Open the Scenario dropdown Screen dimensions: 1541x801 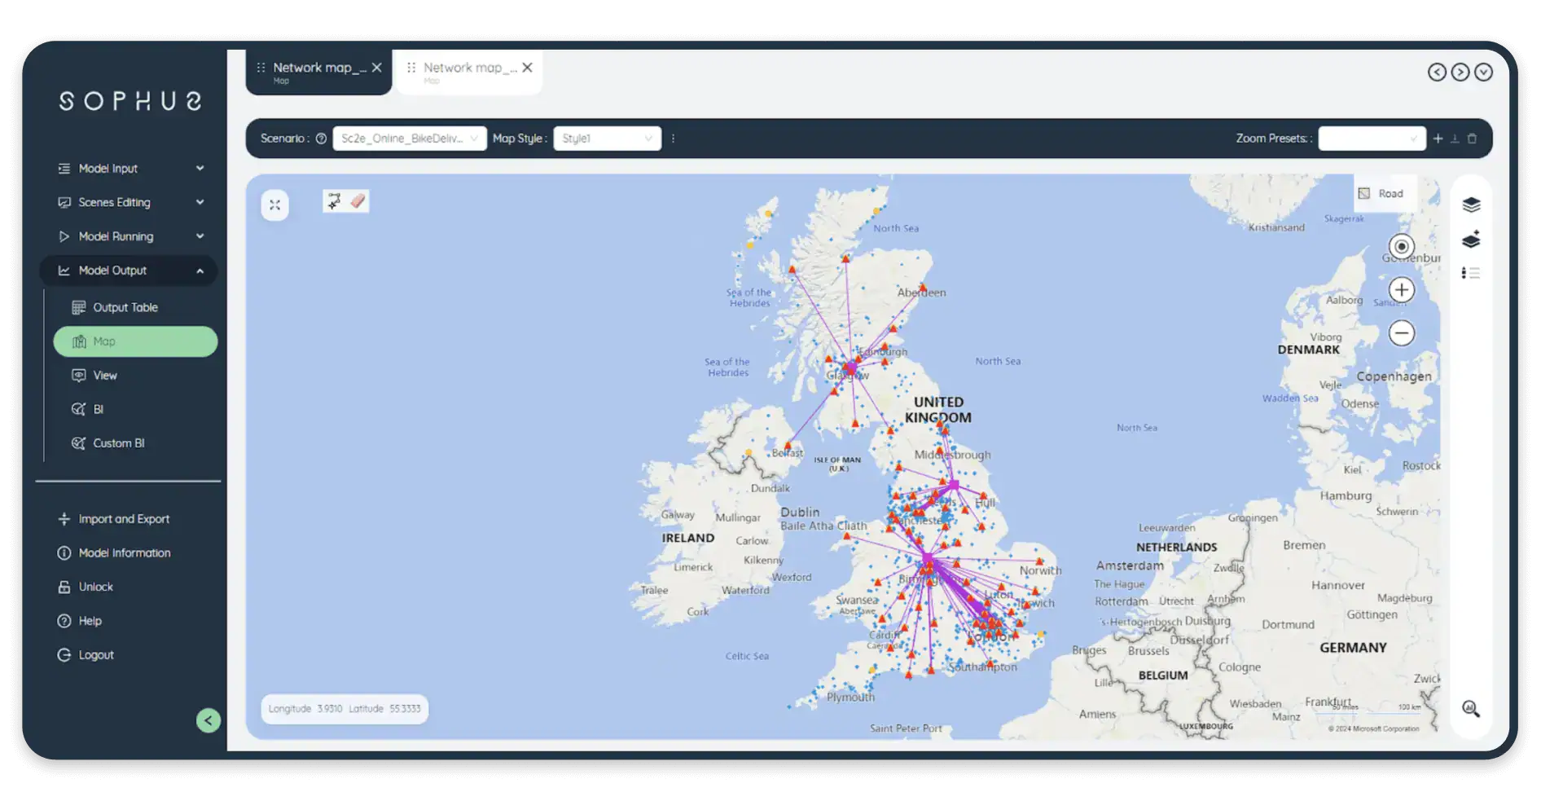(410, 139)
